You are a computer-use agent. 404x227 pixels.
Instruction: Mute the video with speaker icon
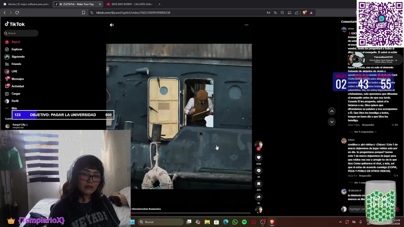(x=112, y=25)
